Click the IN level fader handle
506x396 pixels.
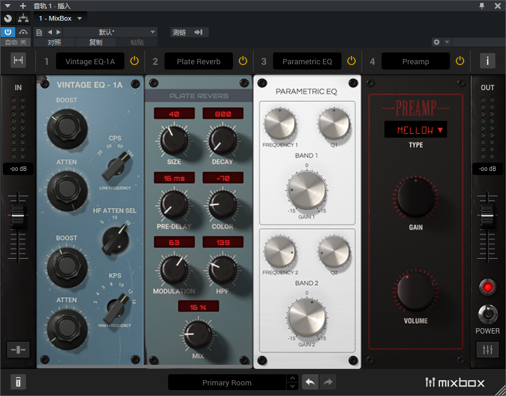pyautogui.click(x=18, y=216)
